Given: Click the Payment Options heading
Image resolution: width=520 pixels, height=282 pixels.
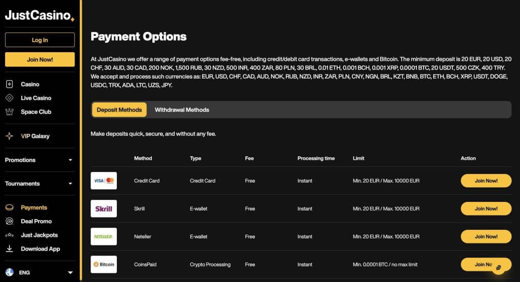Looking at the screenshot, I should click(x=139, y=37).
